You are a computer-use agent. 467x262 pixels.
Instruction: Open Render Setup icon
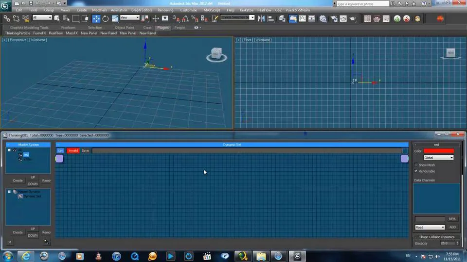[334, 19]
